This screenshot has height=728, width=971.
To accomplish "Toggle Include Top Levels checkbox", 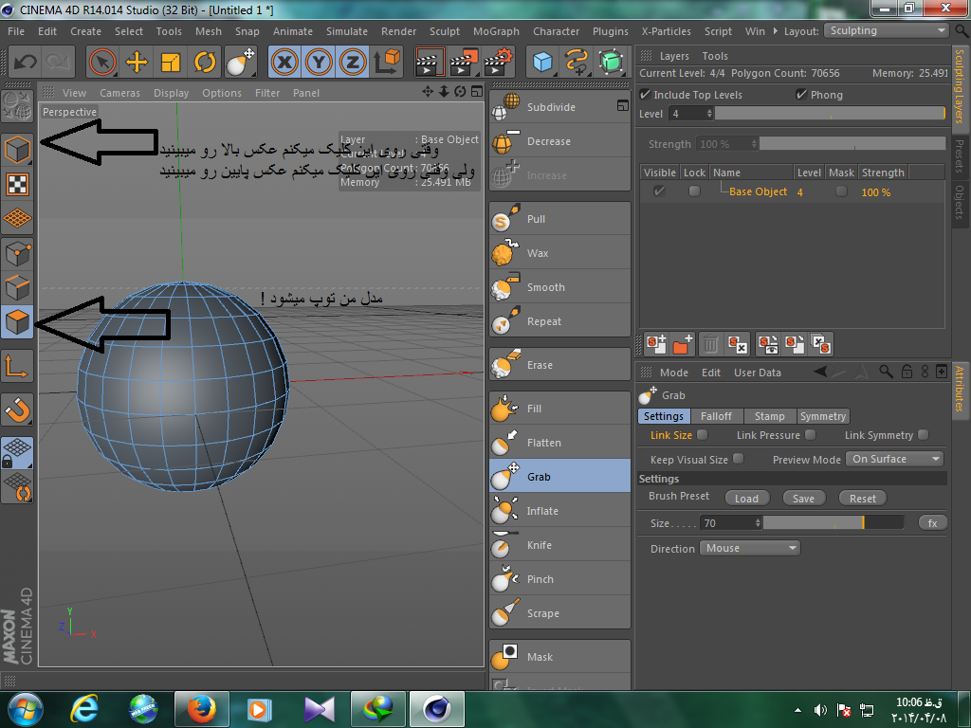I will pyautogui.click(x=645, y=94).
